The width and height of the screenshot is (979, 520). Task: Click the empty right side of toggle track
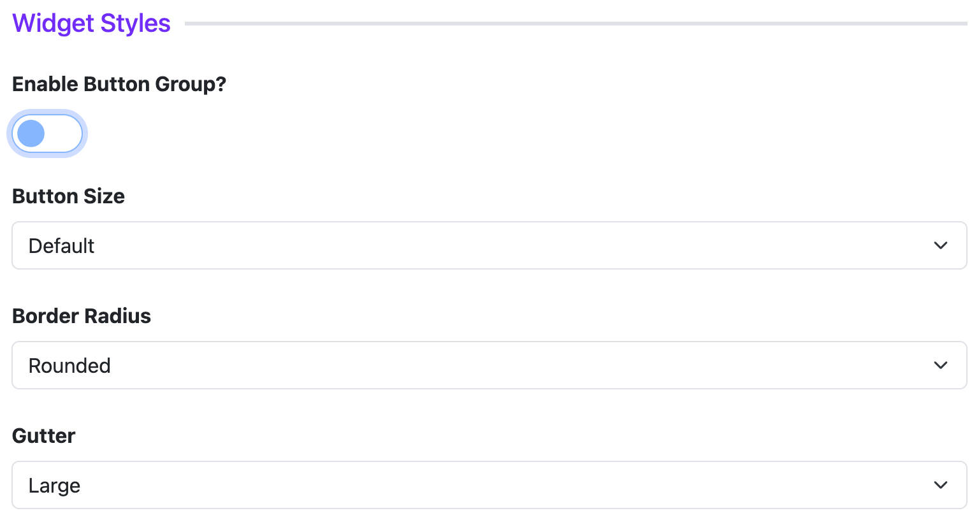(x=64, y=134)
